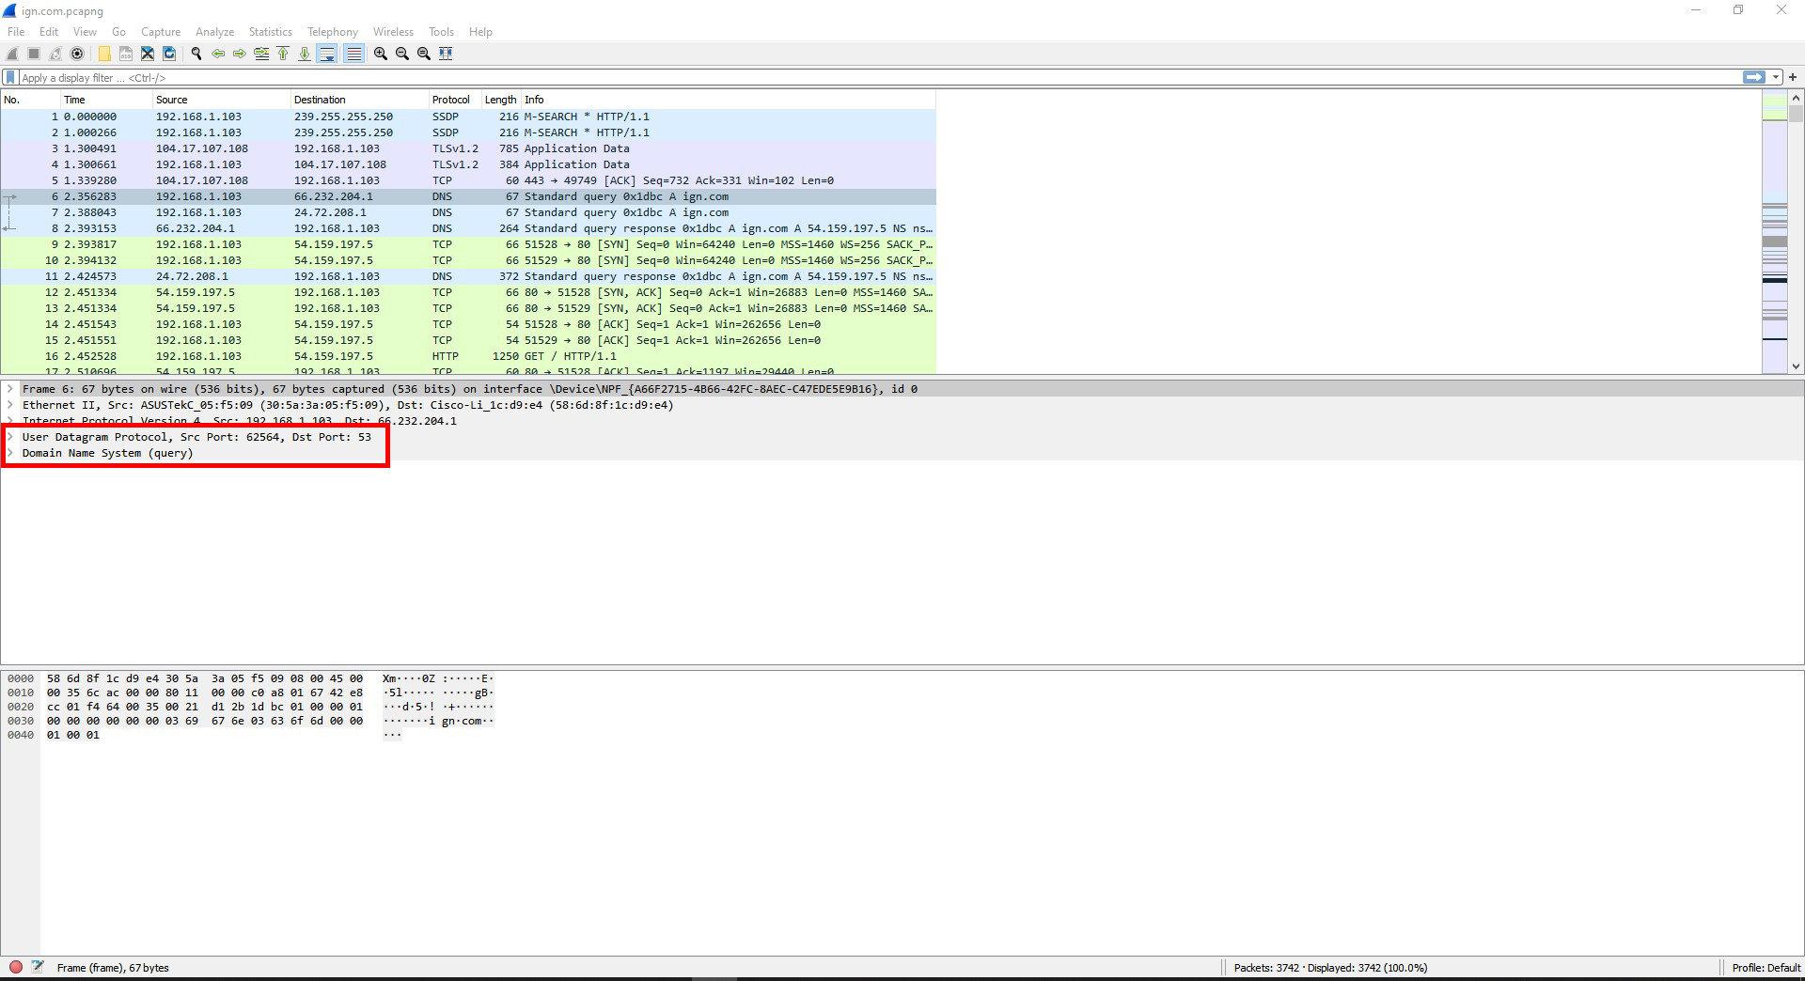The height and width of the screenshot is (981, 1805).
Task: Click the display filter bookmark button
Action: click(10, 78)
